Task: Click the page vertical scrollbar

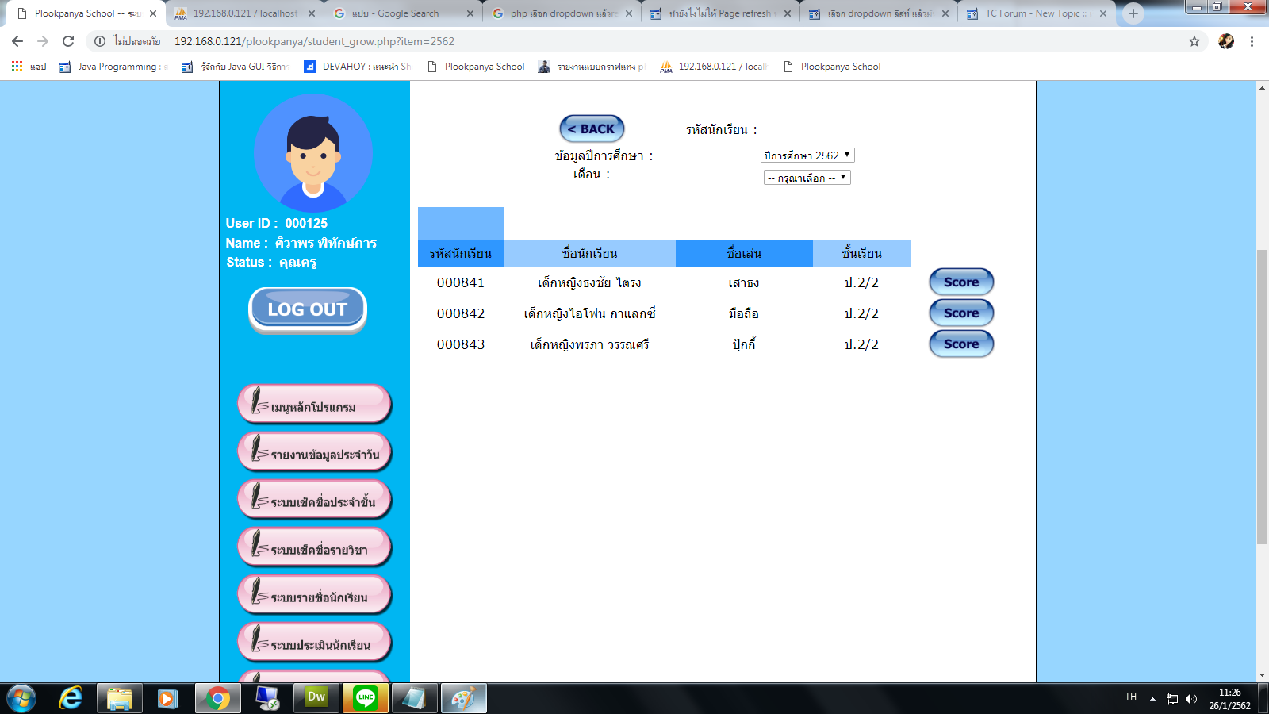Action: [x=1262, y=397]
